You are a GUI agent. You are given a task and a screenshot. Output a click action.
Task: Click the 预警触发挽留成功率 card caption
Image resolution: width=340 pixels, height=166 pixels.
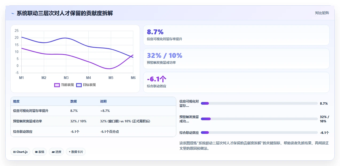click(x=161, y=63)
